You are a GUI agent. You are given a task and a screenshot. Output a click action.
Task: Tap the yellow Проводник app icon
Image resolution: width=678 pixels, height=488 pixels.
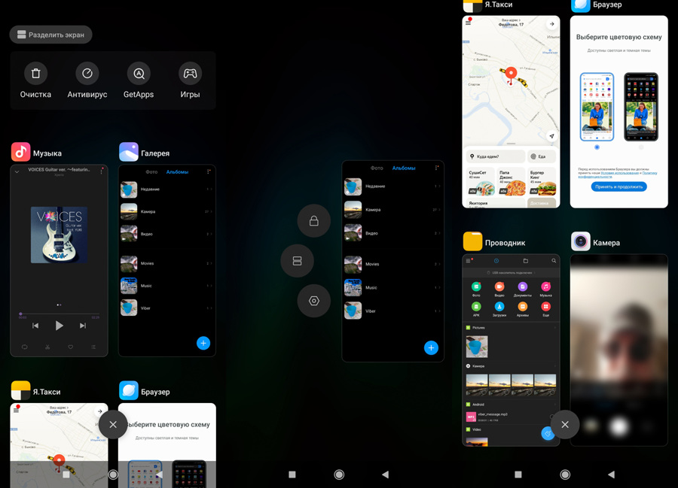coord(472,241)
